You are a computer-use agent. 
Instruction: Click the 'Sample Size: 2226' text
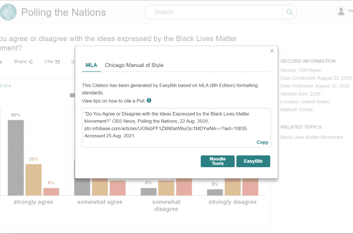point(301,94)
